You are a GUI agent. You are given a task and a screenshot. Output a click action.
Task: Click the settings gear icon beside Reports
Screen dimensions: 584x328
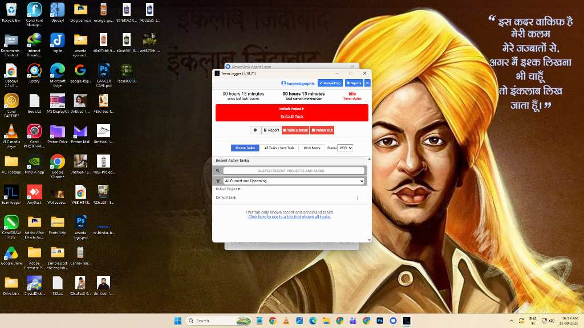367,83
